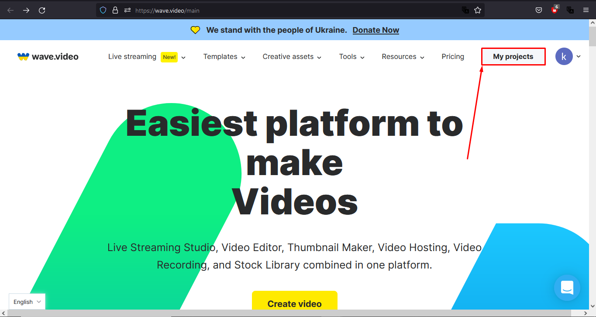596x317 pixels.
Task: Click the yellow 'New!' badge
Action: (169, 57)
